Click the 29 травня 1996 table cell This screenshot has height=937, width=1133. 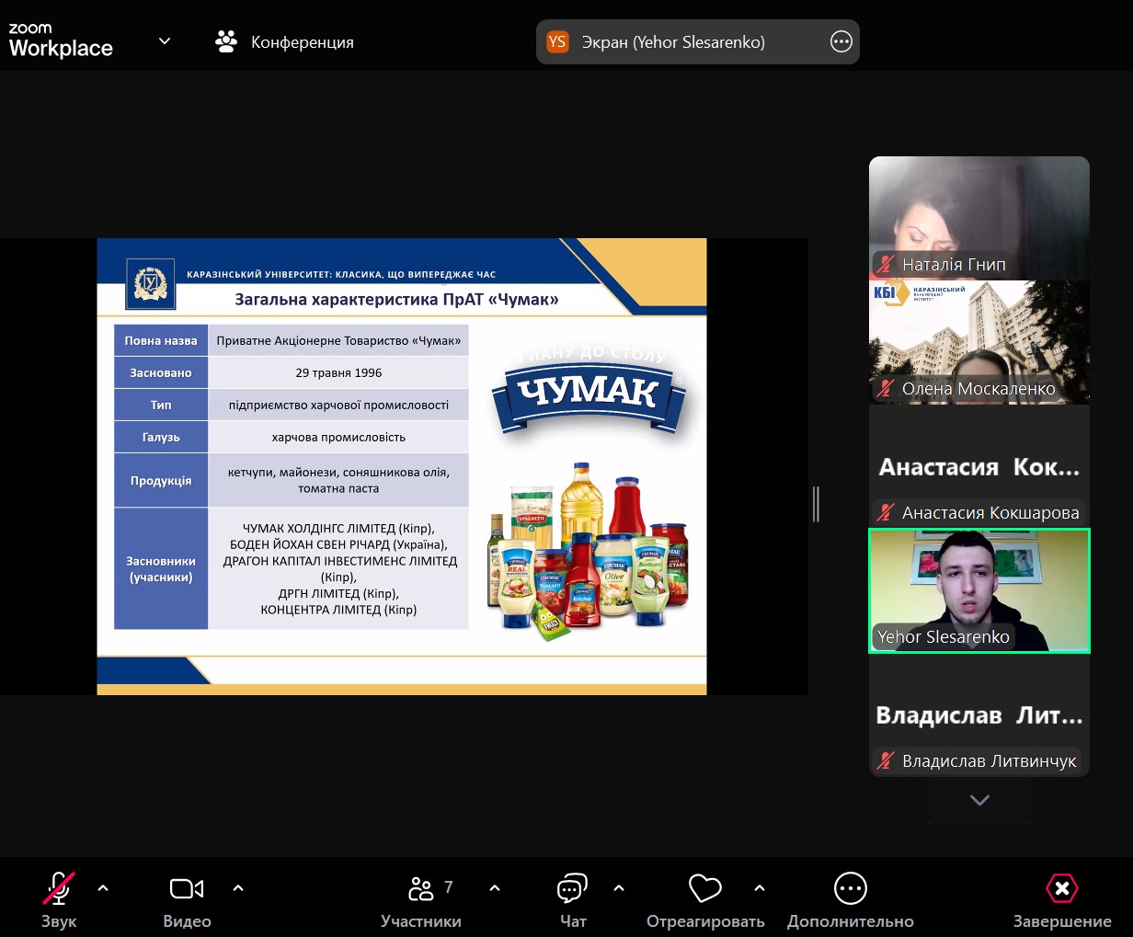click(338, 372)
